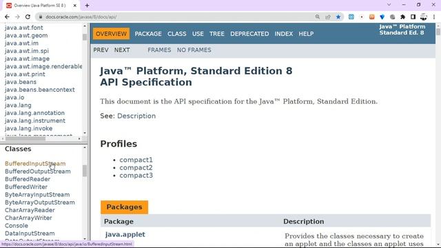Open java.lang.annotation package
The width and height of the screenshot is (441, 248).
pos(34,113)
